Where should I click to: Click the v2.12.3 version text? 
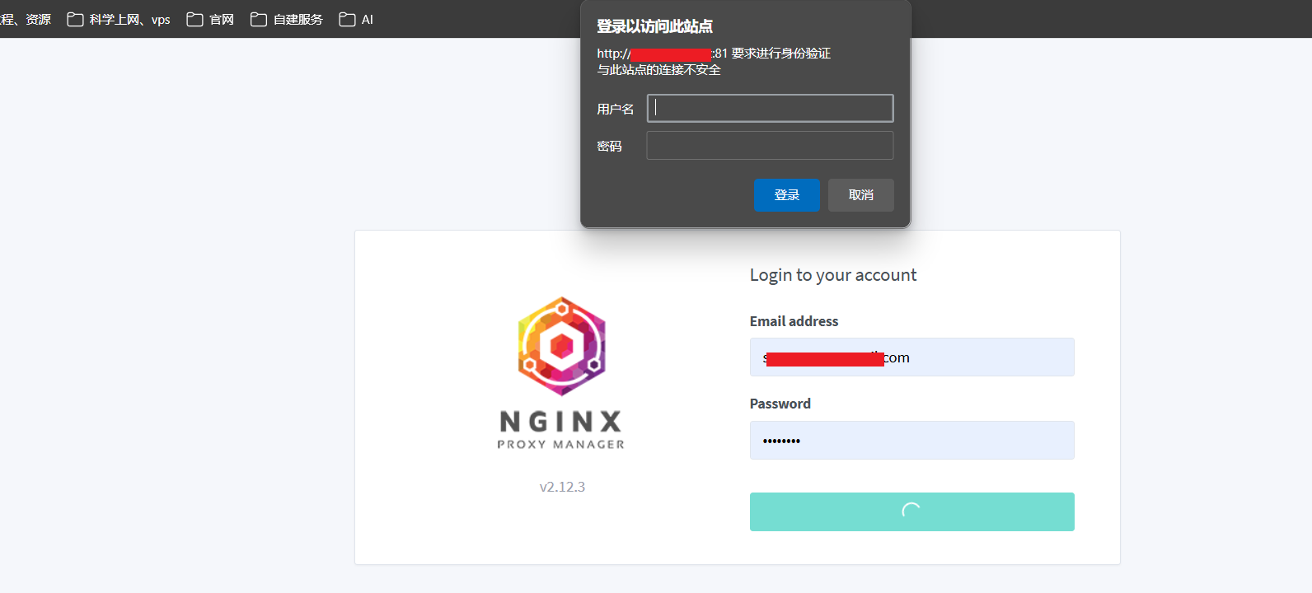[562, 487]
